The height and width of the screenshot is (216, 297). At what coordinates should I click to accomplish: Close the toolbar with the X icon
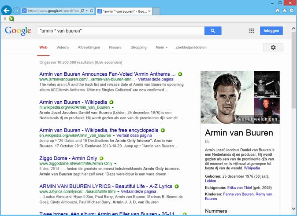5,18
